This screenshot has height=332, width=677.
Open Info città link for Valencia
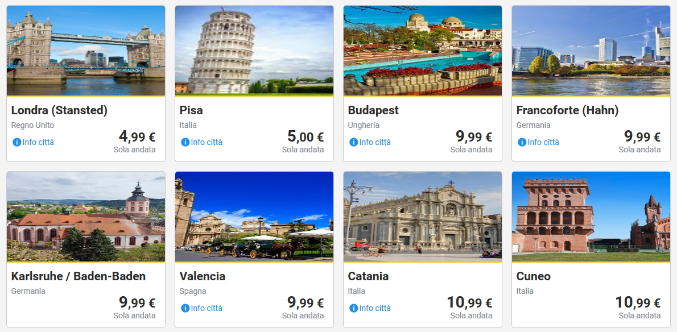point(207,308)
